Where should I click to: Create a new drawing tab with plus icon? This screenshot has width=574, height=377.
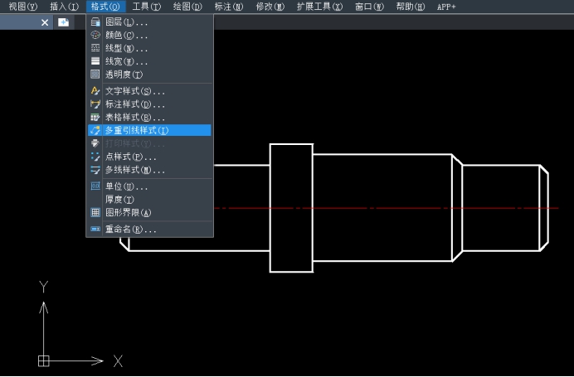63,22
